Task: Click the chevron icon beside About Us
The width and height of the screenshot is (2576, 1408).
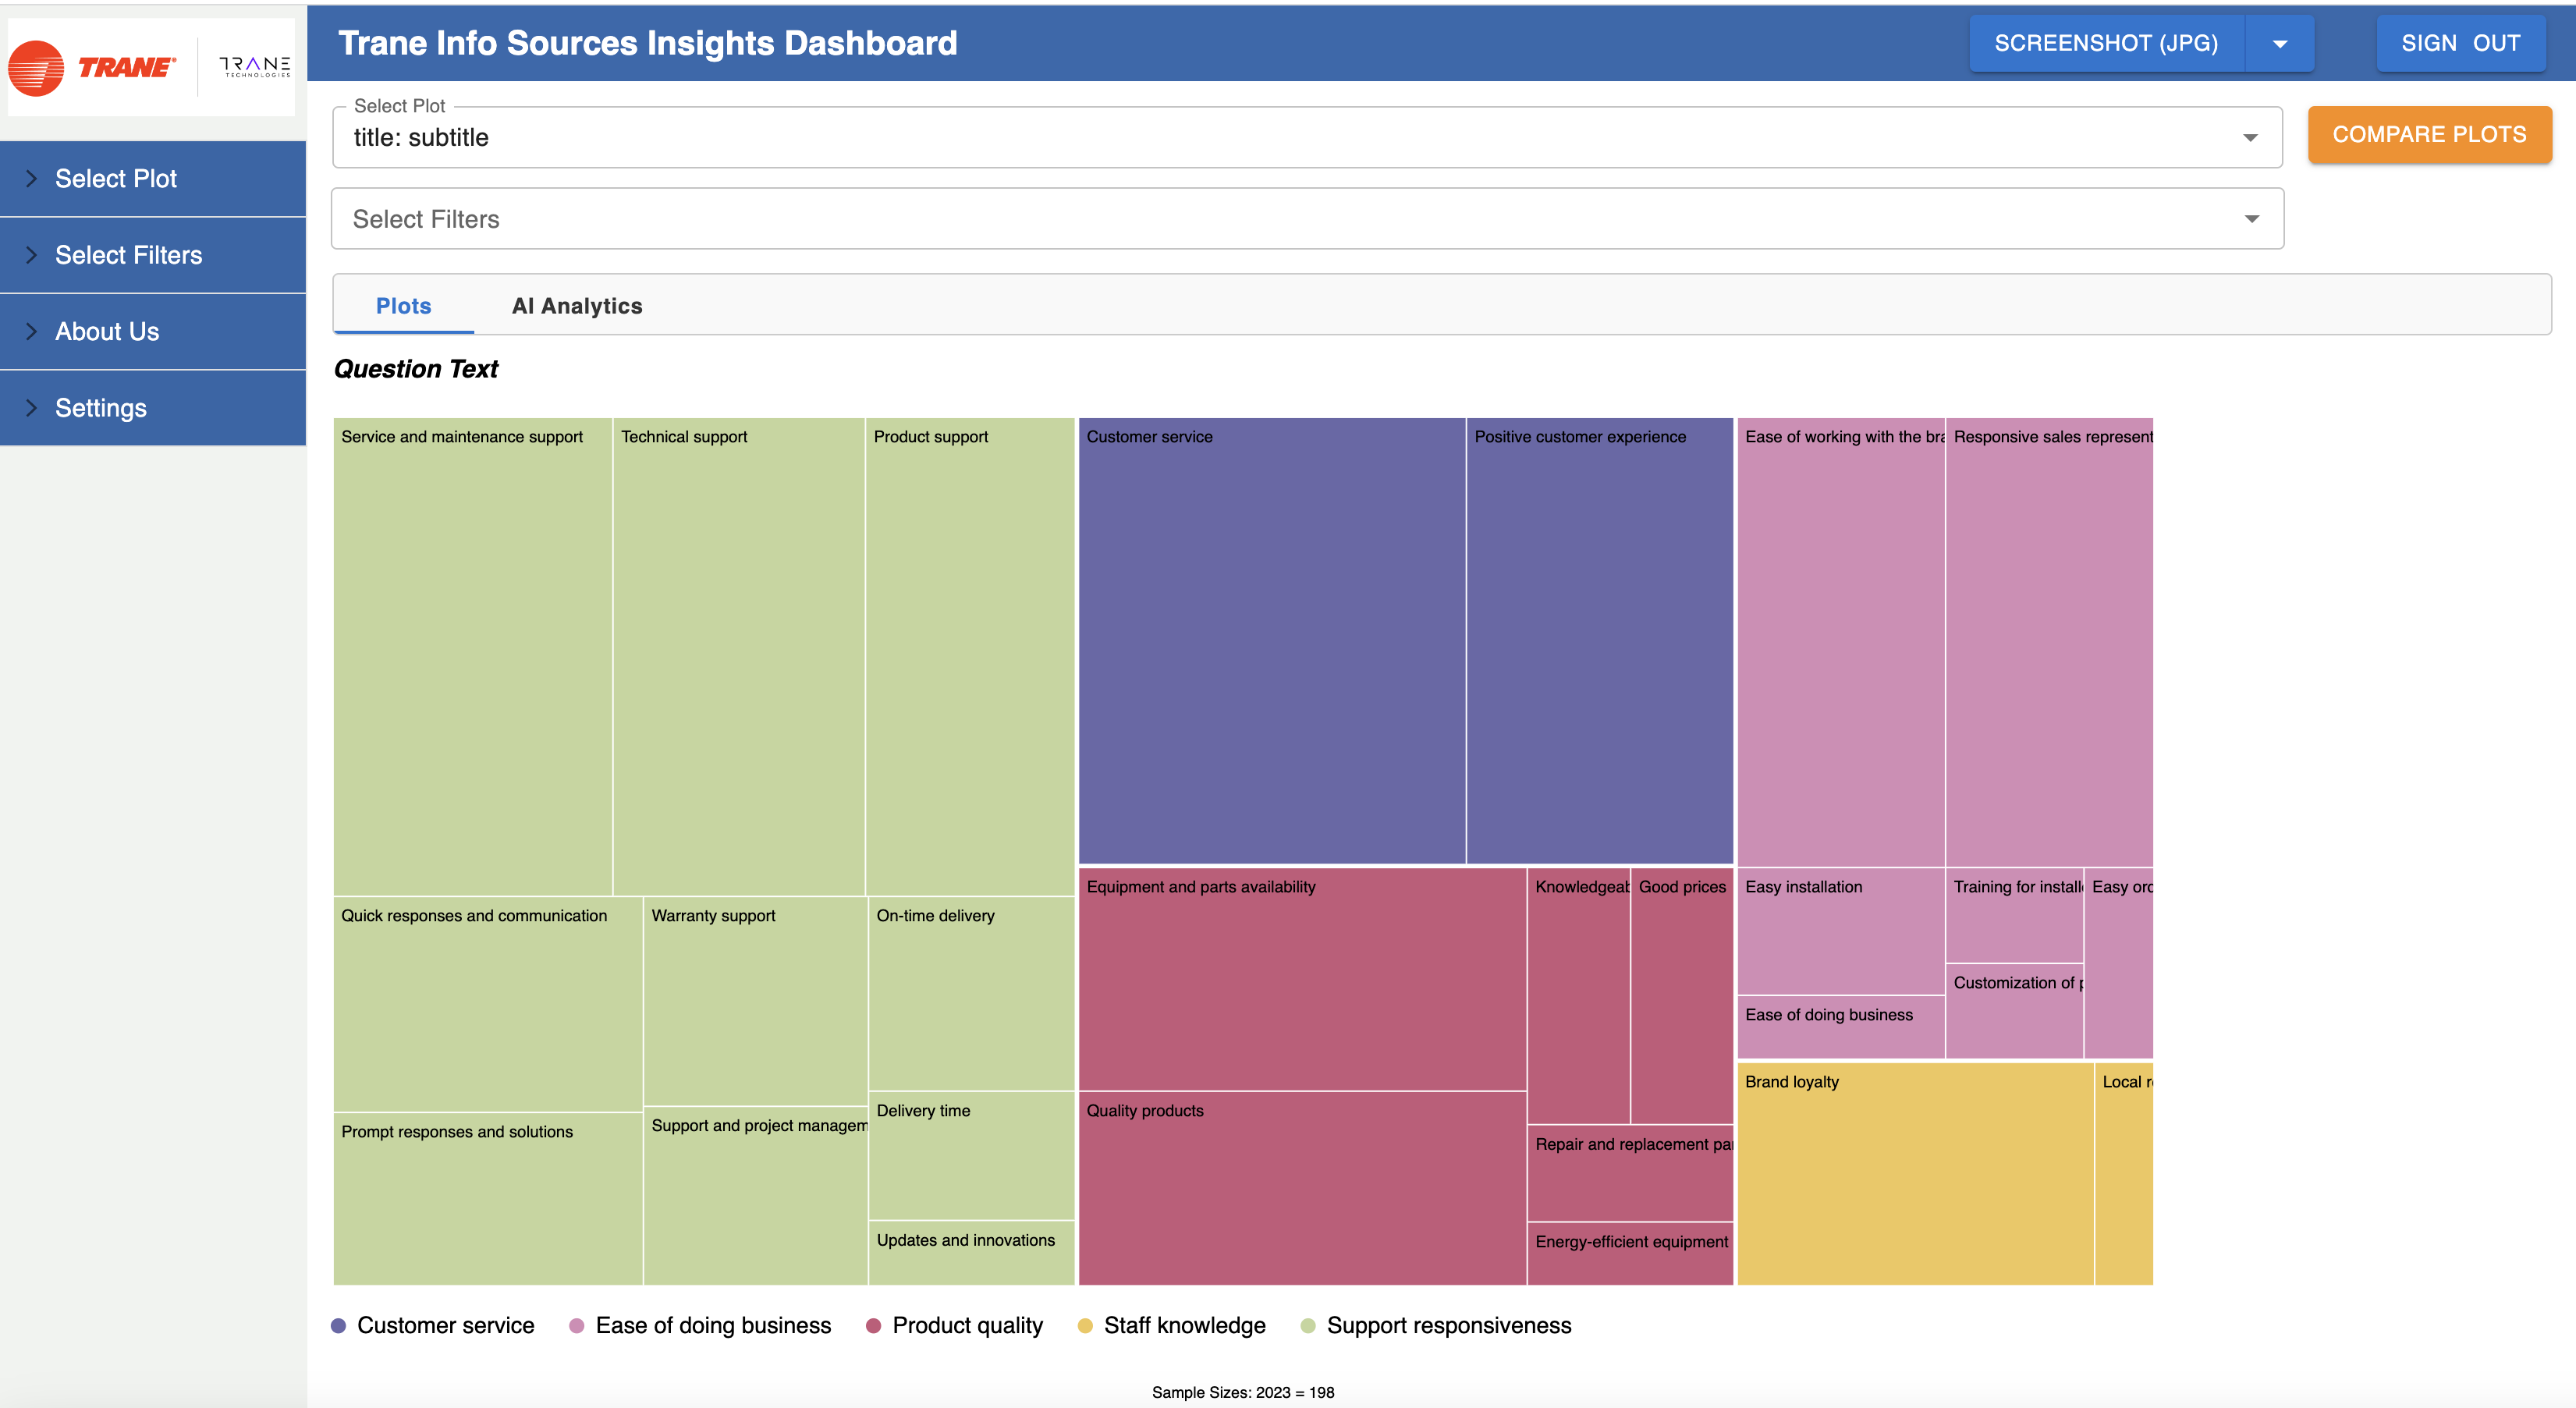Action: tap(31, 331)
